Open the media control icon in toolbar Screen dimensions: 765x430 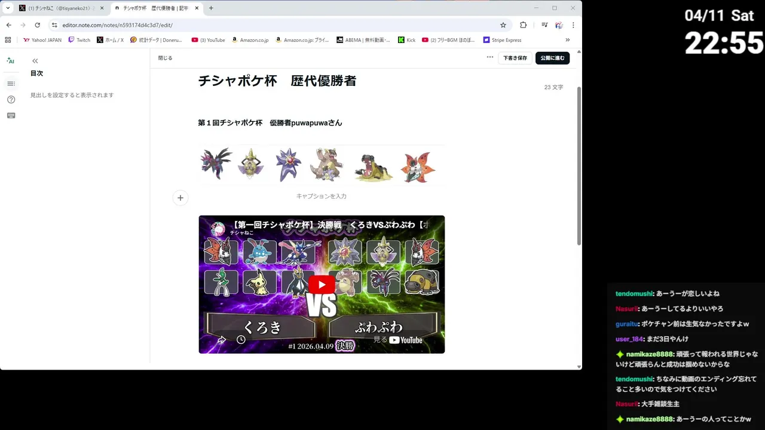pyautogui.click(x=544, y=25)
